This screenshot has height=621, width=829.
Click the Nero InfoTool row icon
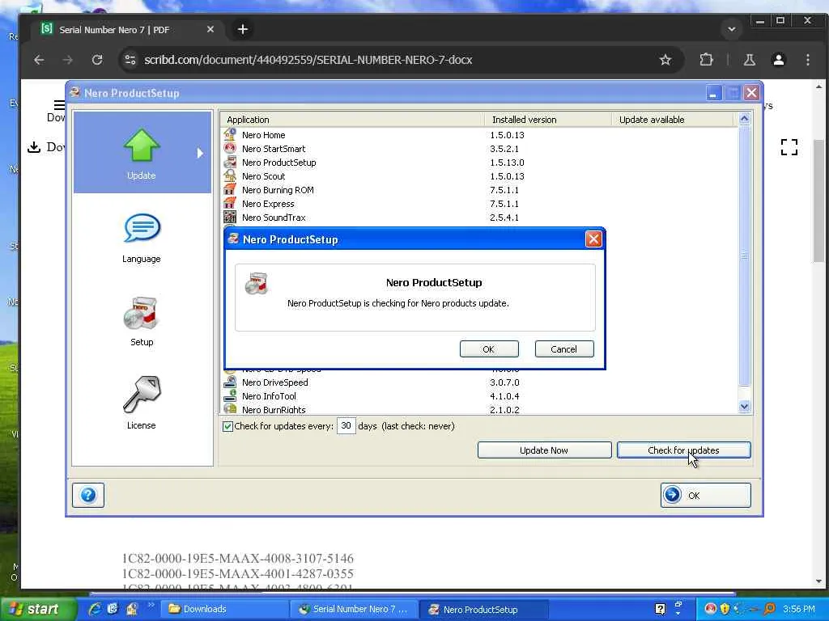[x=230, y=395]
